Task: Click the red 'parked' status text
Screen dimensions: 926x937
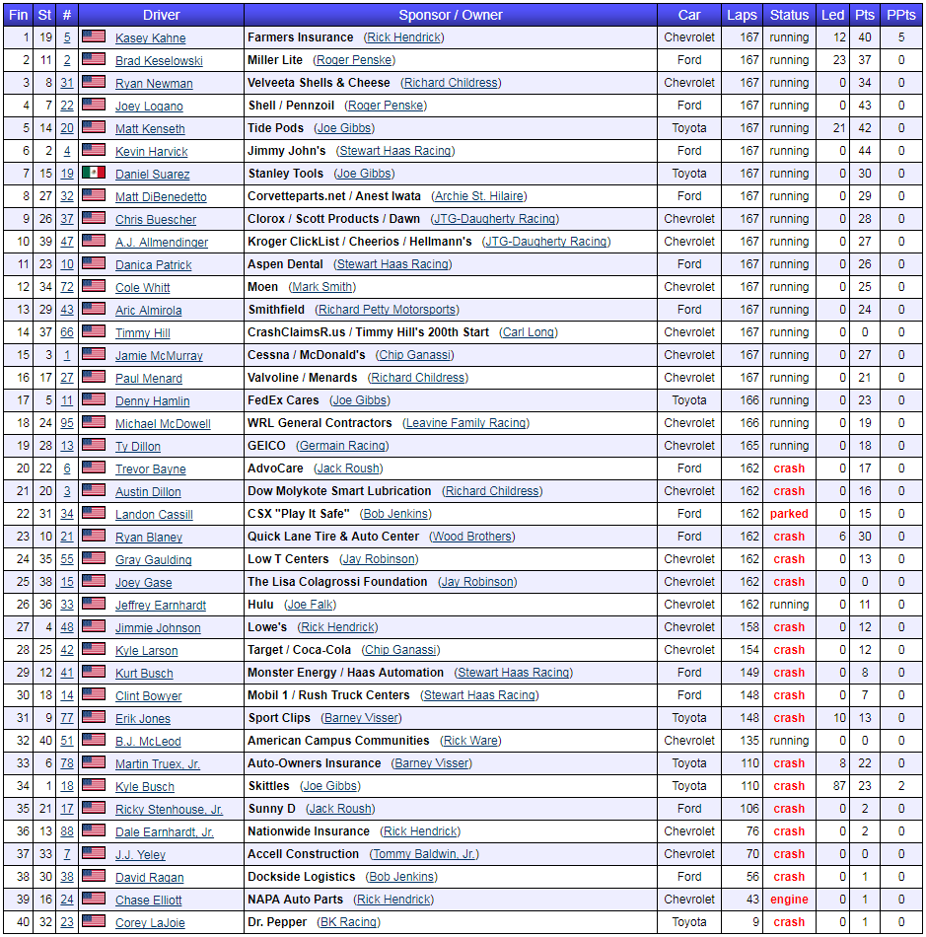Action: point(789,514)
